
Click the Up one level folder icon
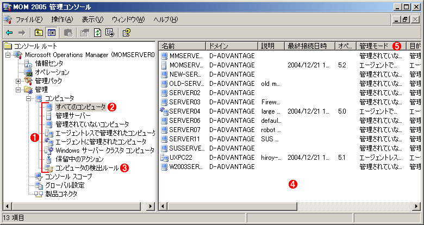click(39, 33)
